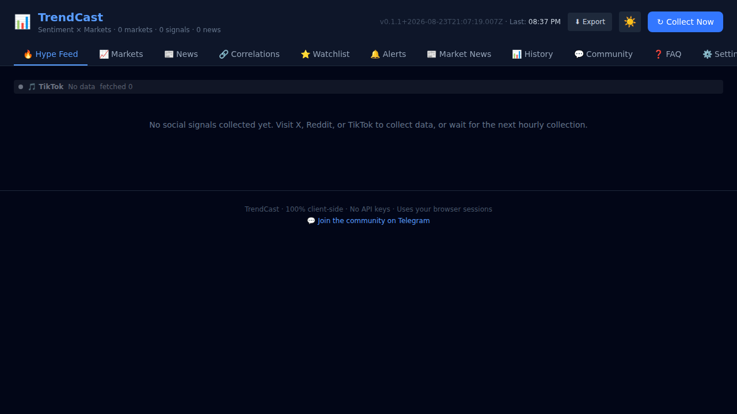Click the version string v0.1.1 text
The width and height of the screenshot is (737, 414).
[x=441, y=22]
